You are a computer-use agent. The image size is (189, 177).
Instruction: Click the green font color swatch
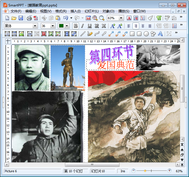61,26
